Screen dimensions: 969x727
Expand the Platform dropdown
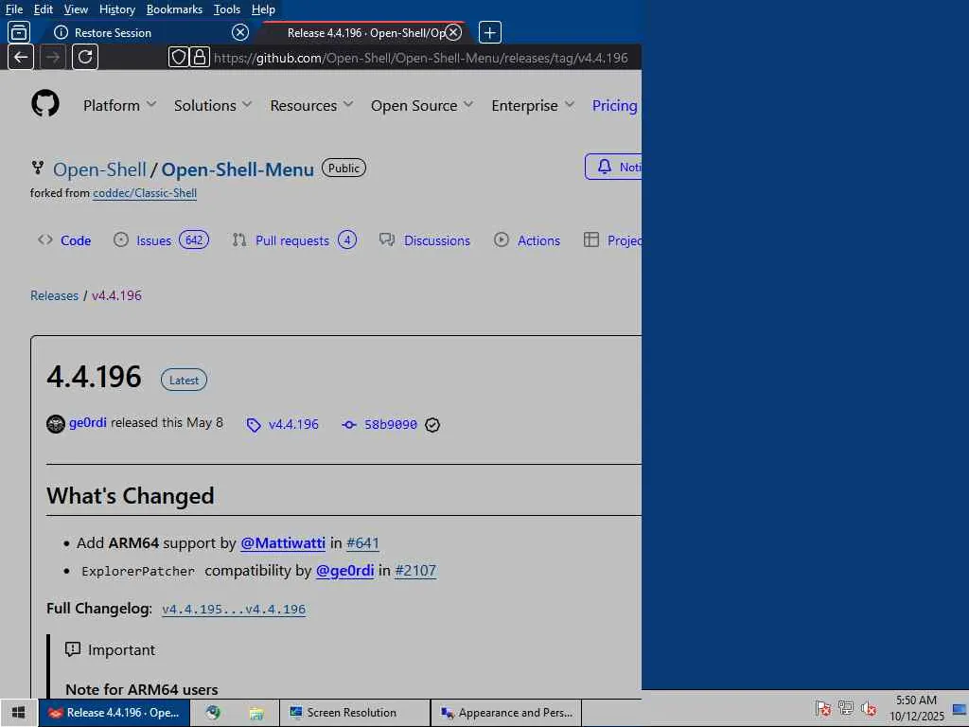click(119, 106)
